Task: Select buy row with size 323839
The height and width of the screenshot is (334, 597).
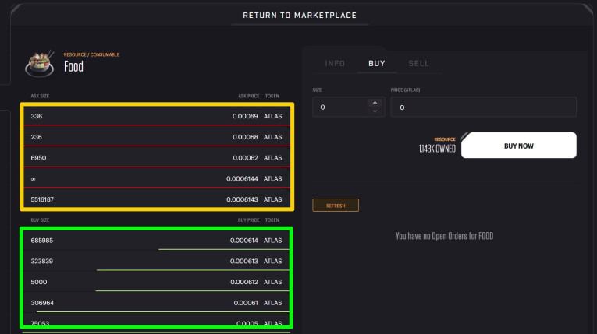Action: coord(157,261)
